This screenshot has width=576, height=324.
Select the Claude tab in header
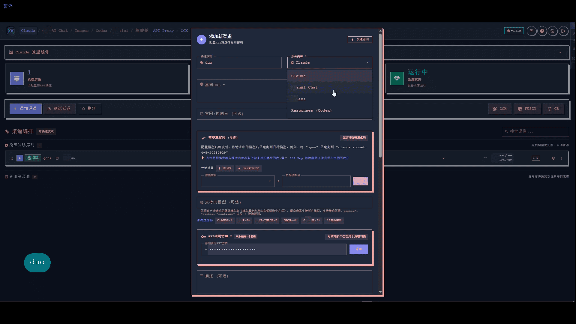[28, 31]
